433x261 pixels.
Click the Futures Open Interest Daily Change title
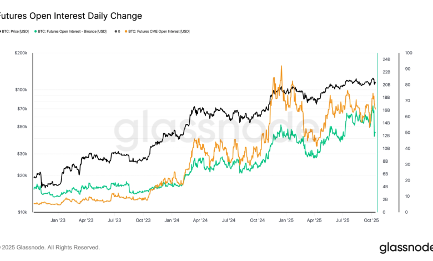71,16
